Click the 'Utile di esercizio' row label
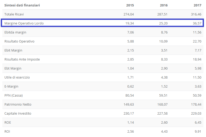This screenshot has width=206, height=137. [17, 77]
